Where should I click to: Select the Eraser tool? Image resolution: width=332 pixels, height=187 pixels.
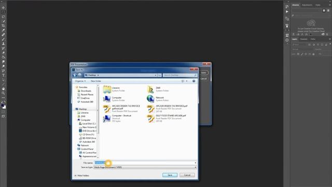[3, 52]
